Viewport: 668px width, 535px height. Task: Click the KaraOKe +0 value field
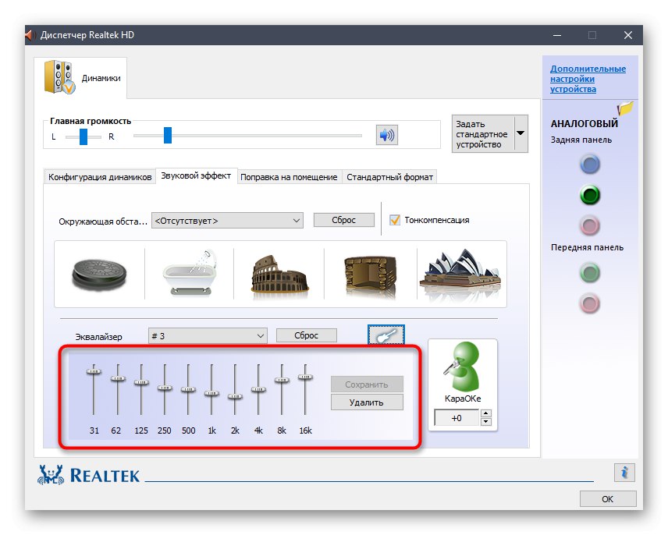[457, 418]
